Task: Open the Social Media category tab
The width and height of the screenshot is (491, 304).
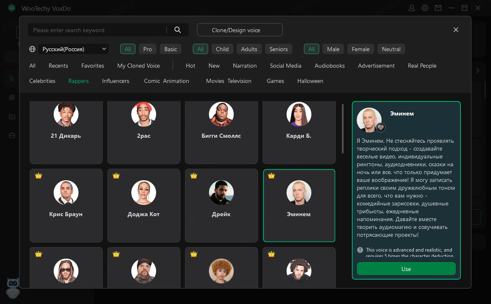Action: (286, 66)
